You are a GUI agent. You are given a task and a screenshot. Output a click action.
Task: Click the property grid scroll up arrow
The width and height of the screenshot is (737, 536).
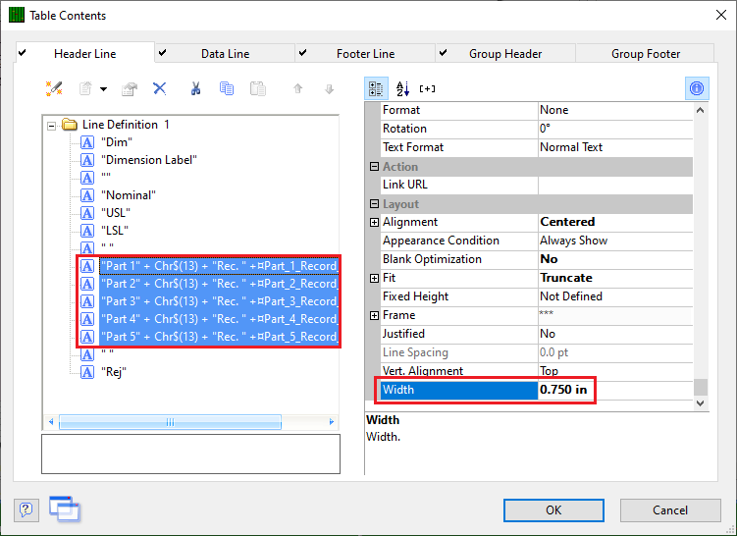[x=701, y=111]
